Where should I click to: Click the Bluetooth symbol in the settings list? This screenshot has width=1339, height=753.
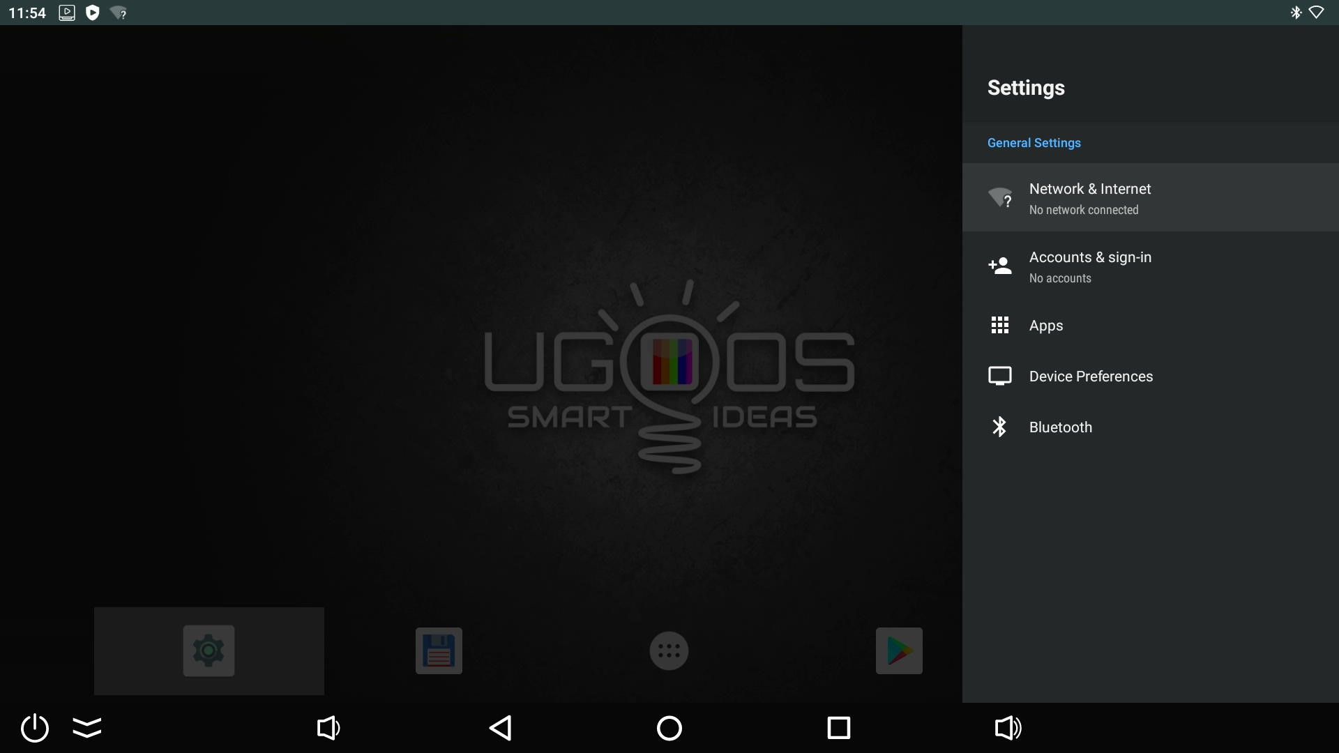pyautogui.click(x=999, y=427)
